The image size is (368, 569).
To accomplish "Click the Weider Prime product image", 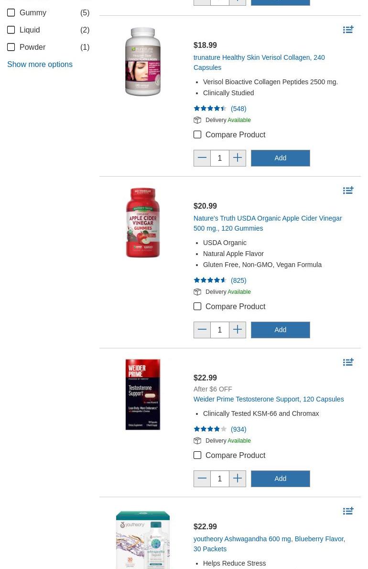I will (143, 394).
